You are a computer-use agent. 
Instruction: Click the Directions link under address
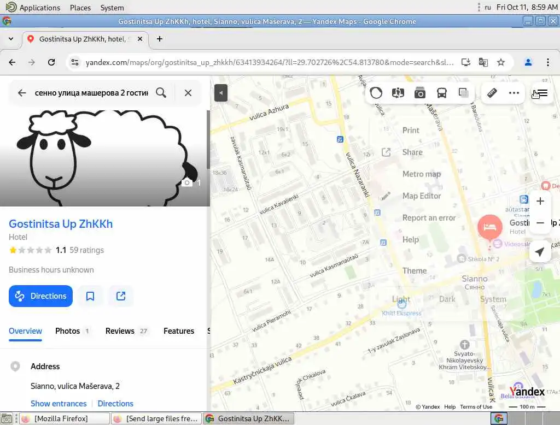tap(115, 404)
